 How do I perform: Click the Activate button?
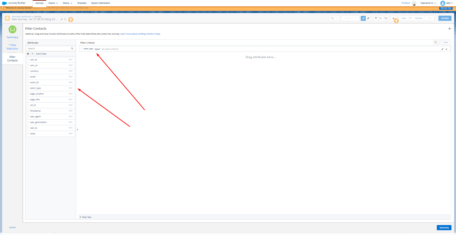point(445,18)
